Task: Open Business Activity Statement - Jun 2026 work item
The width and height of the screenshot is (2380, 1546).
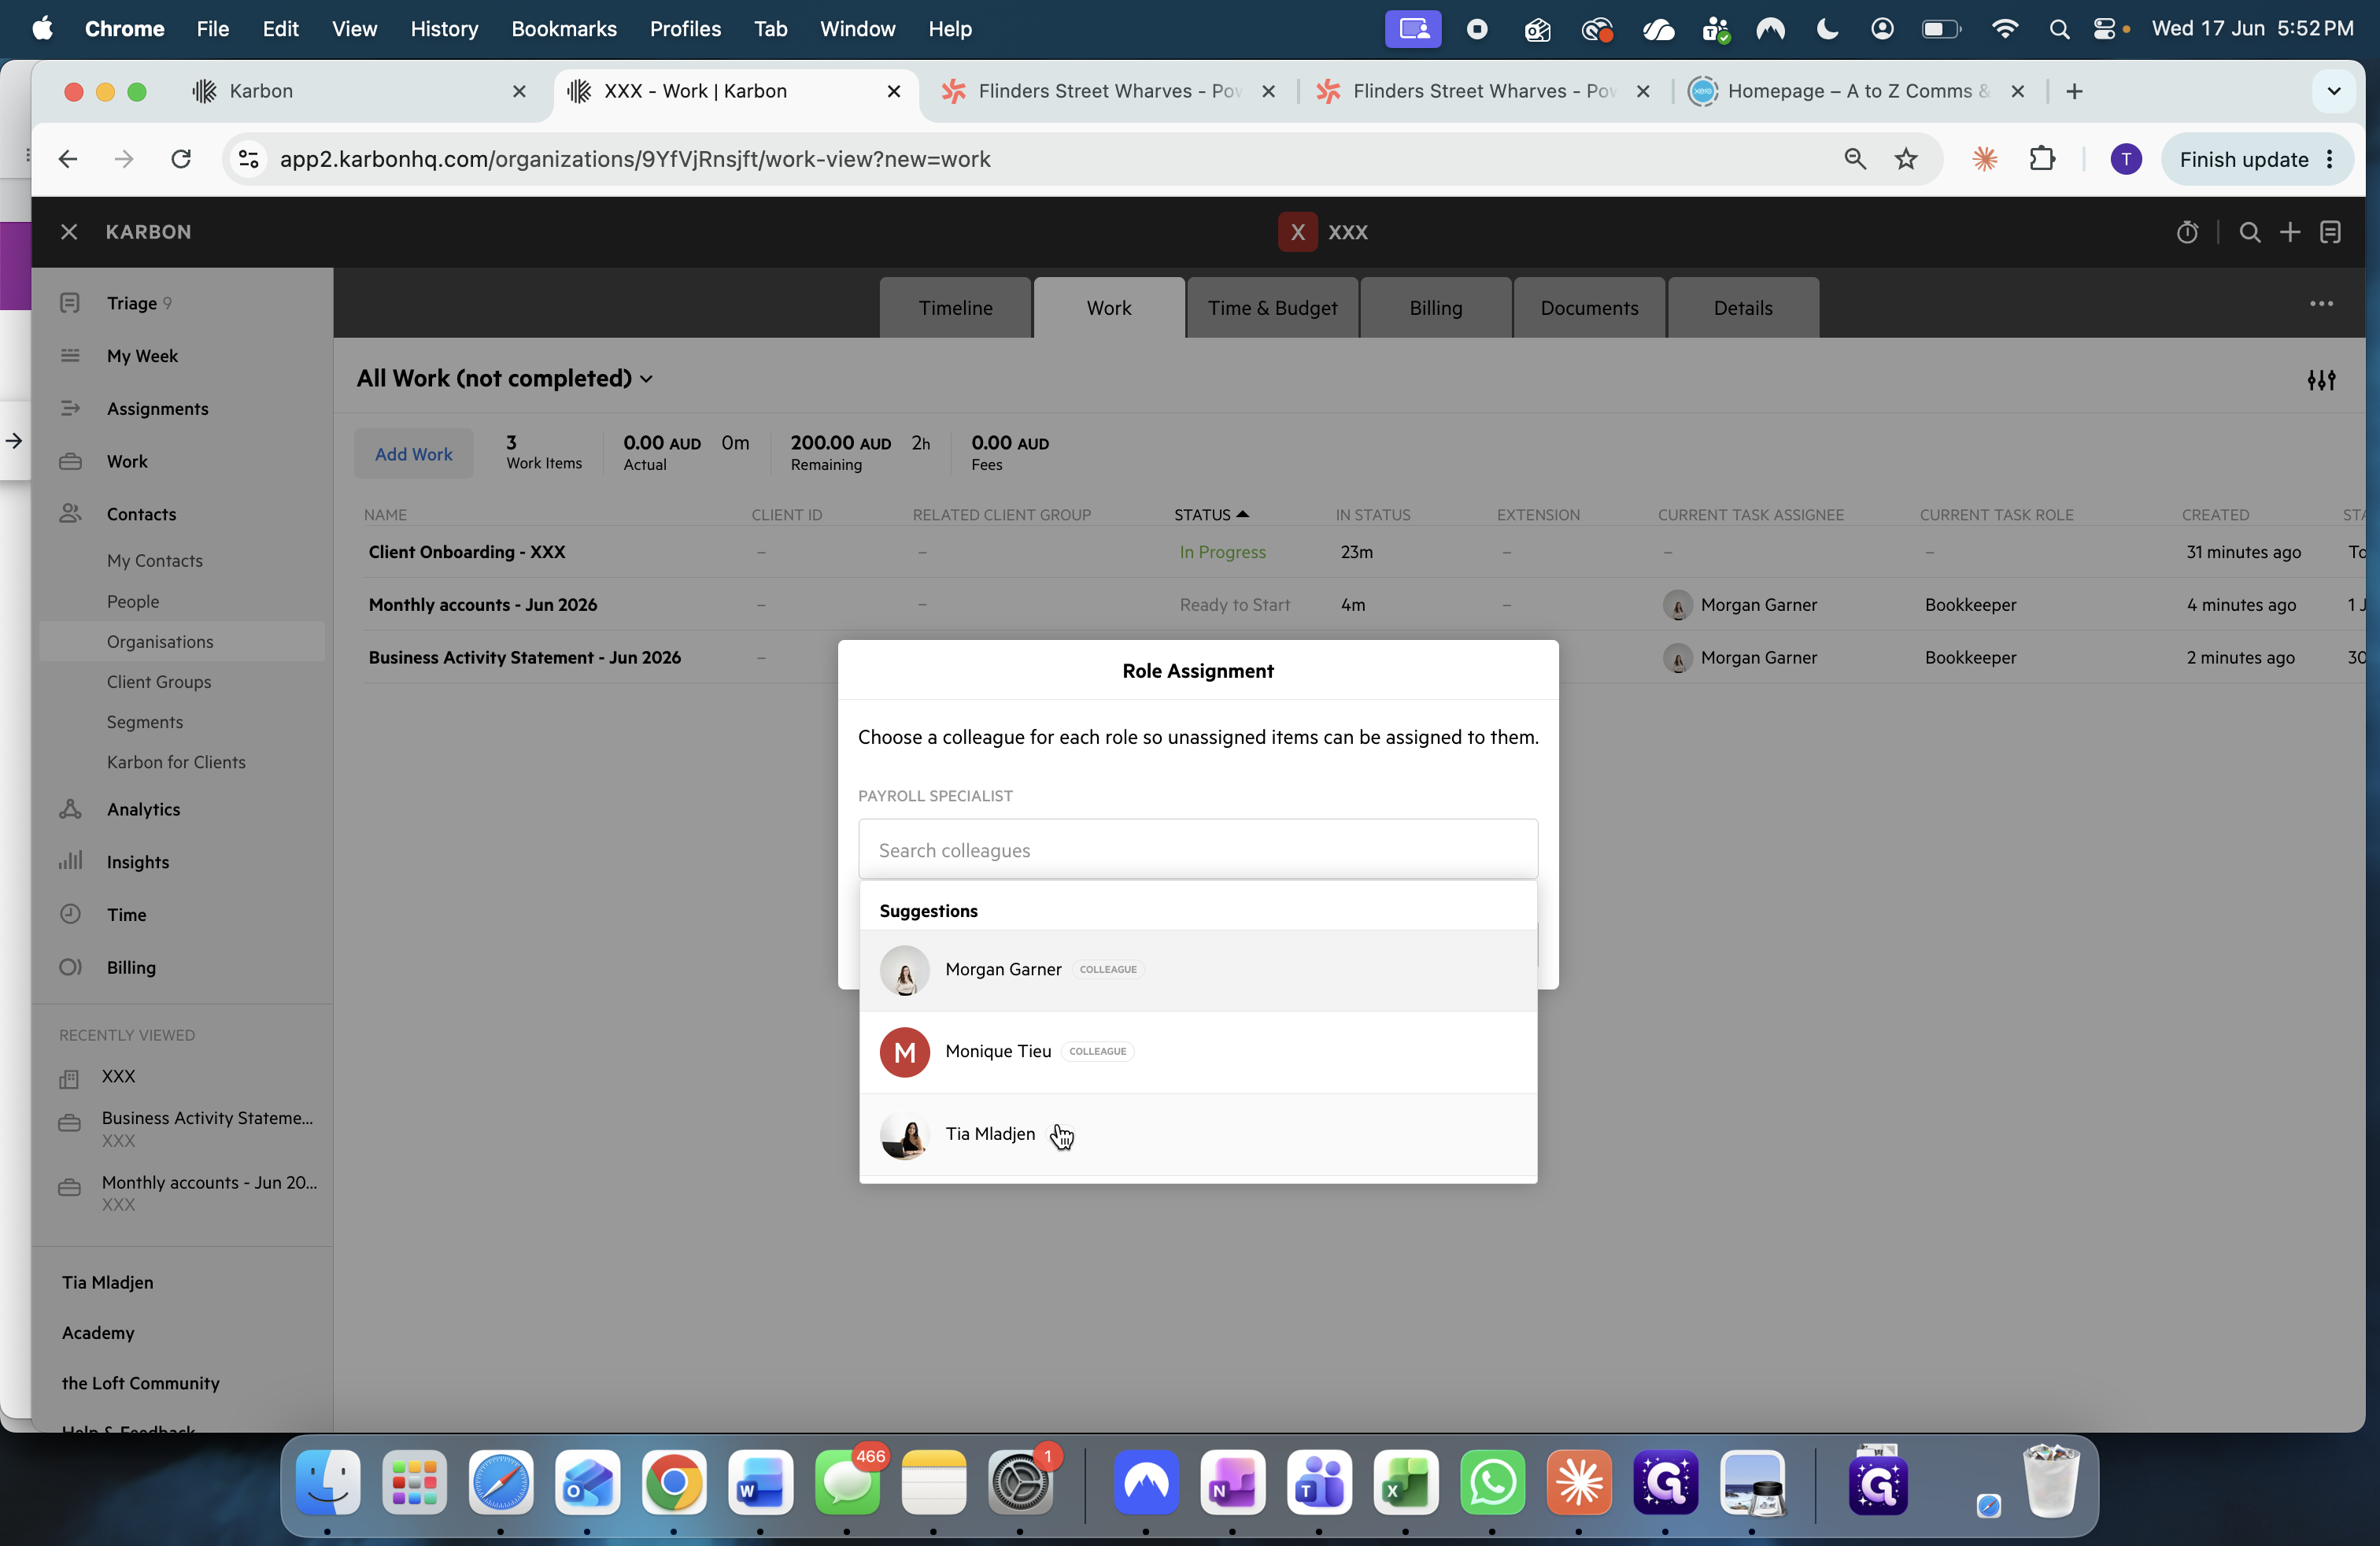Action: click(525, 657)
